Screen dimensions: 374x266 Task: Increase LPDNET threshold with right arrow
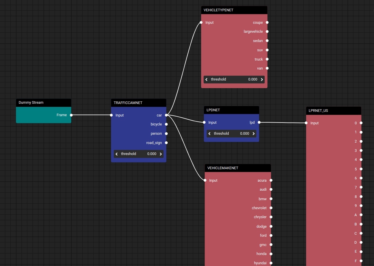point(254,134)
